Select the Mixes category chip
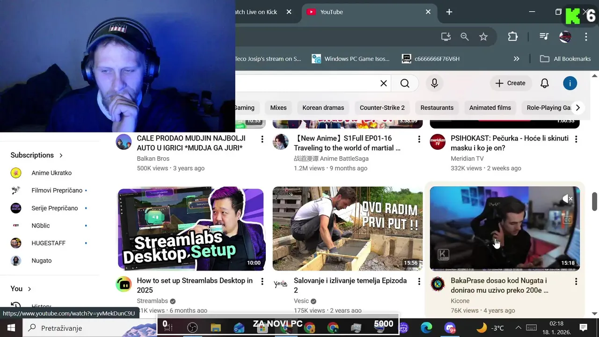The width and height of the screenshot is (599, 337). click(278, 108)
